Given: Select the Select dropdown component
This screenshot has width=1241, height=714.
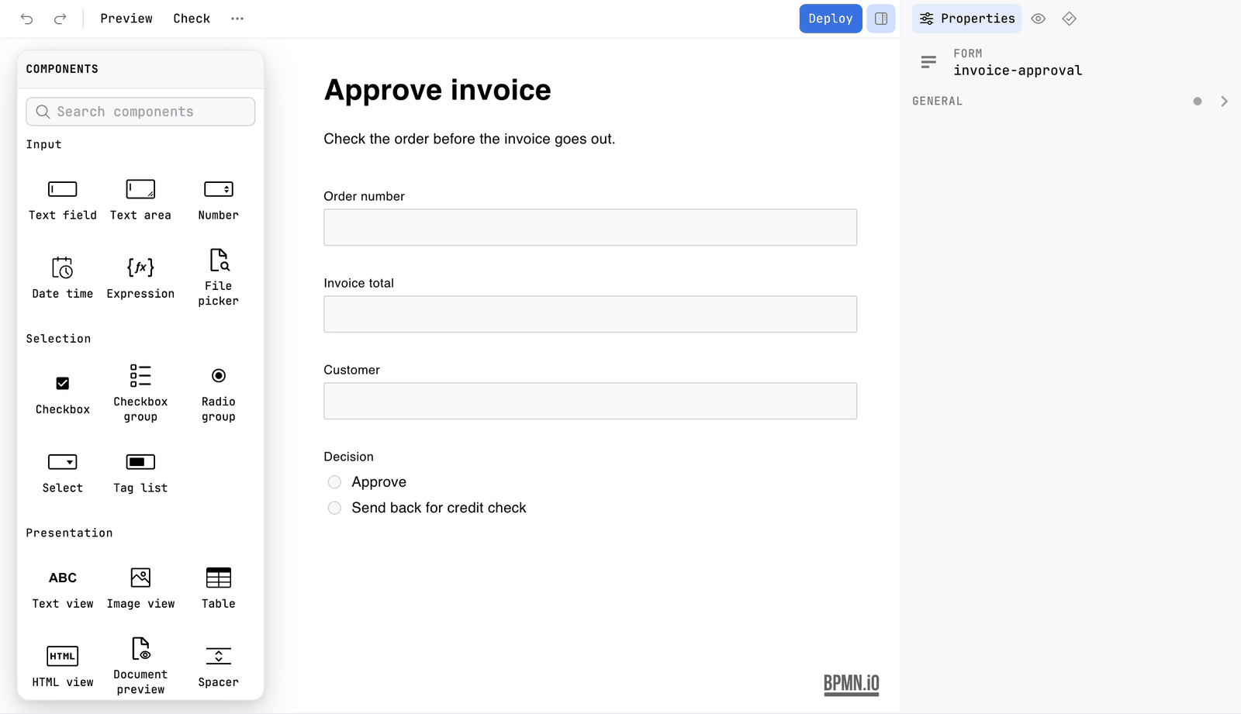Looking at the screenshot, I should tap(63, 472).
